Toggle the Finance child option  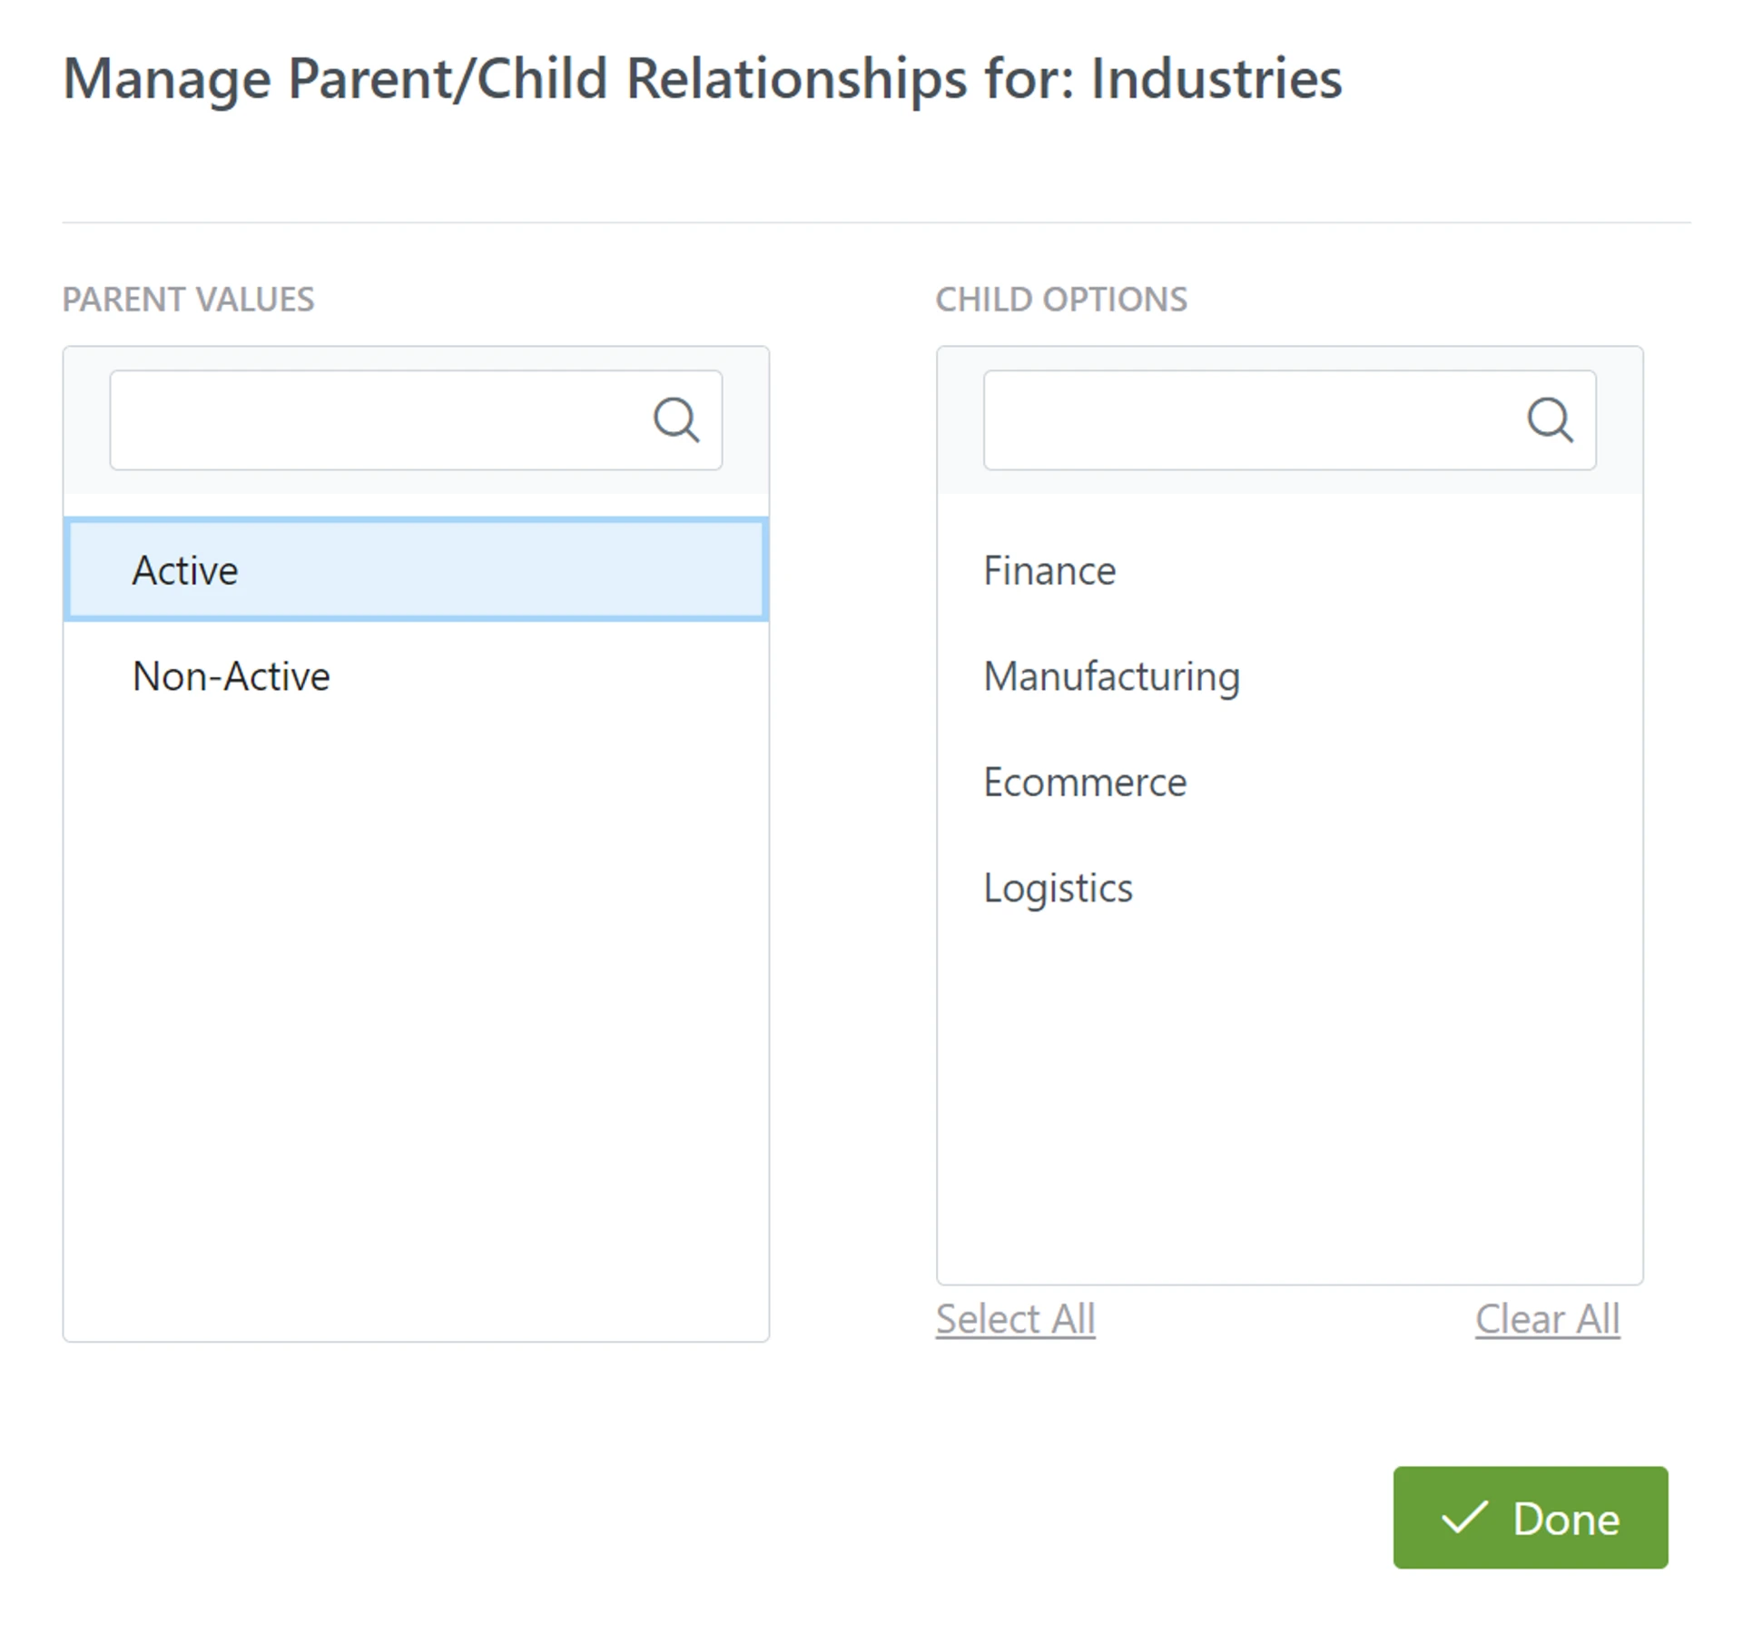click(1050, 571)
